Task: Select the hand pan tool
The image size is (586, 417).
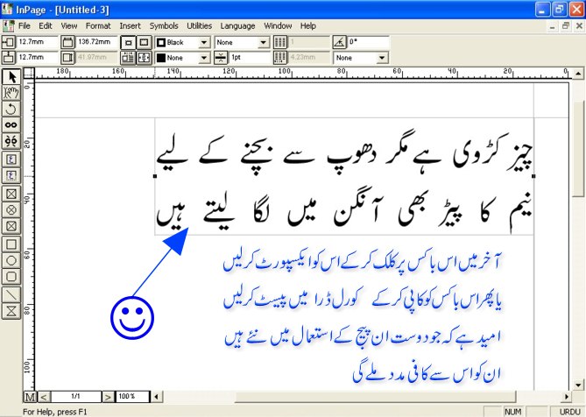Action: pos(12,93)
